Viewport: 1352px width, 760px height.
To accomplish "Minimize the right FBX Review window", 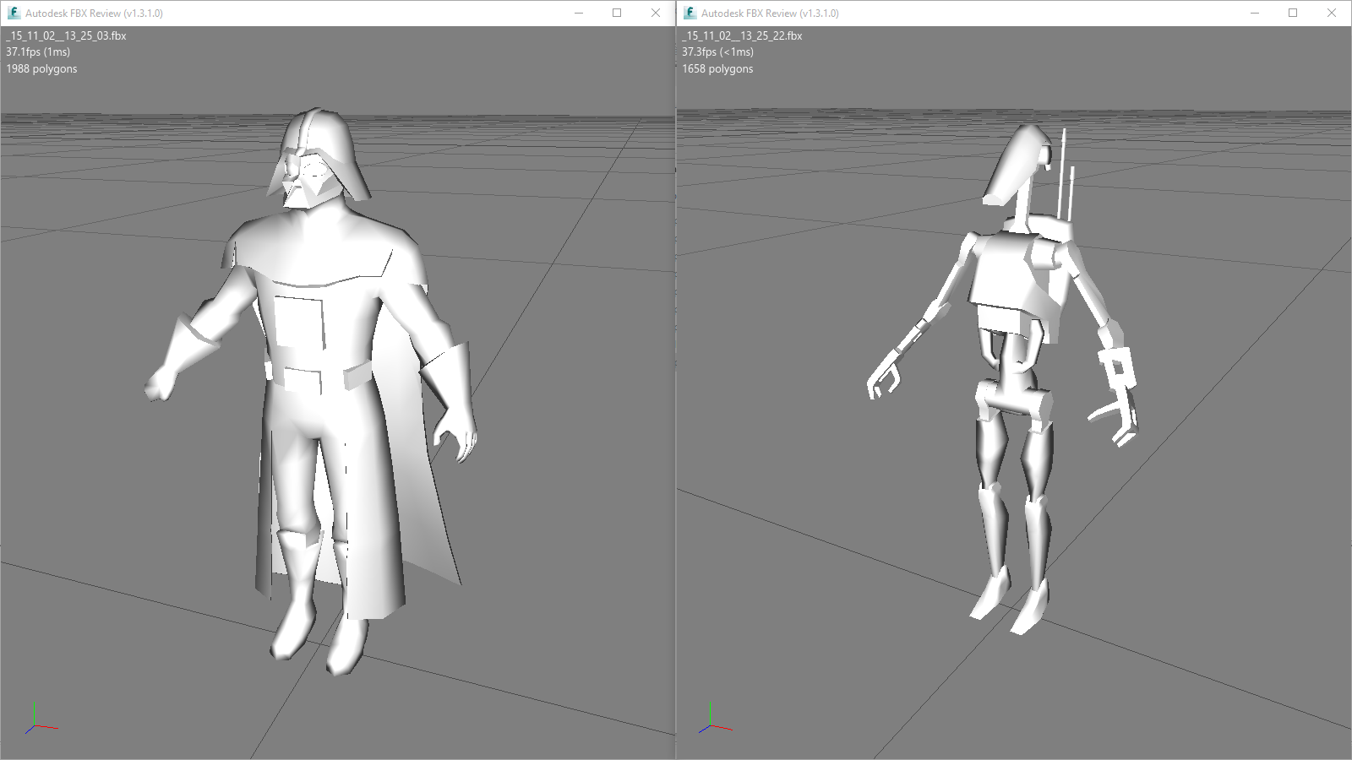I will [x=1255, y=13].
